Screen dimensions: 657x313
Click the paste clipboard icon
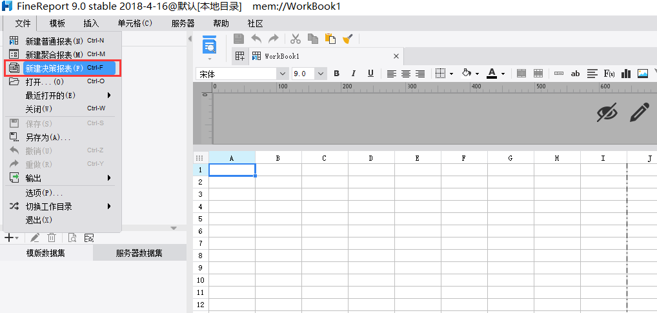click(330, 39)
